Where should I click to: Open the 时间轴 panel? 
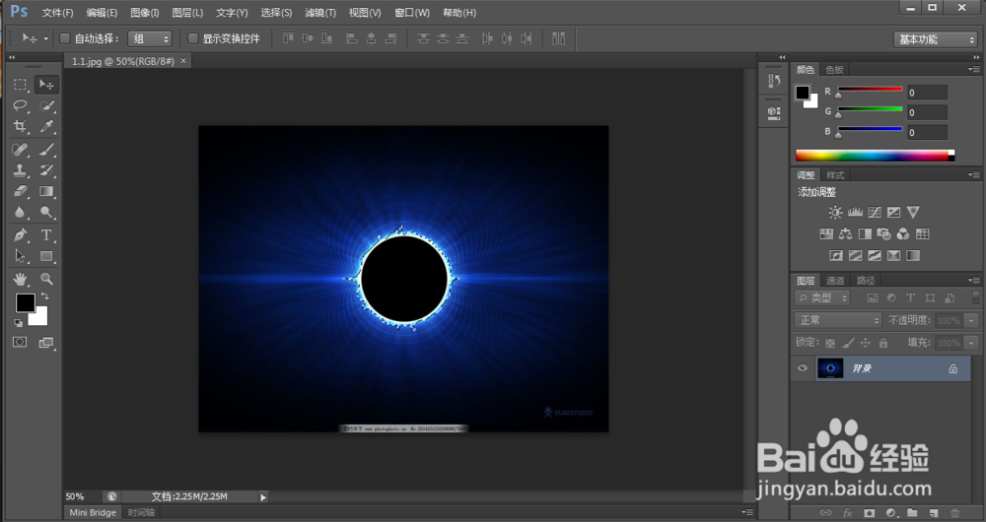pyautogui.click(x=141, y=513)
